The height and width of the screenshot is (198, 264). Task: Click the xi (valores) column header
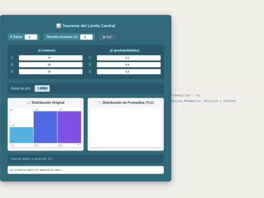pos(46,50)
